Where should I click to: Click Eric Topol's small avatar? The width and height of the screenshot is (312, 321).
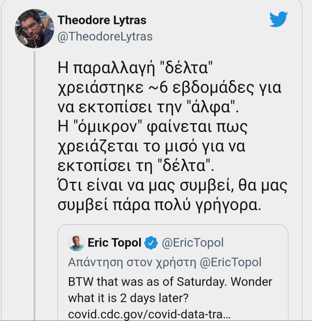click(76, 243)
